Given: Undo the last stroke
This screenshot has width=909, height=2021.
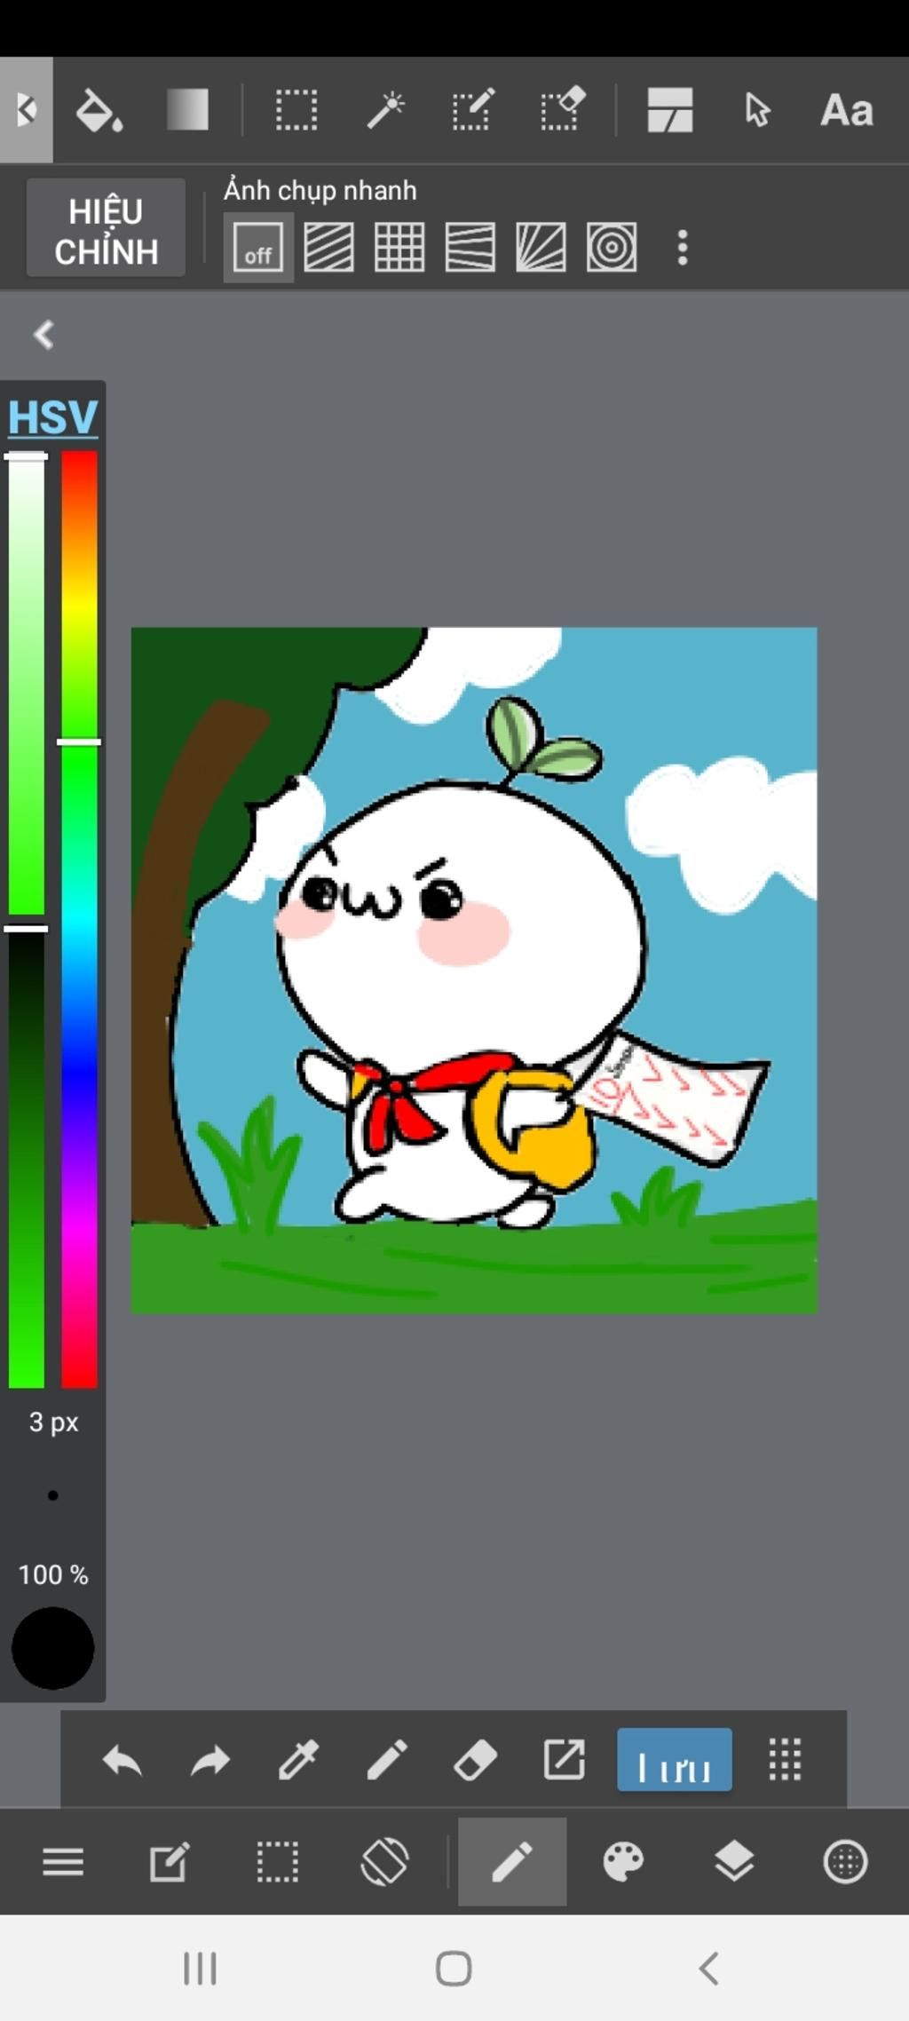Looking at the screenshot, I should (122, 1760).
